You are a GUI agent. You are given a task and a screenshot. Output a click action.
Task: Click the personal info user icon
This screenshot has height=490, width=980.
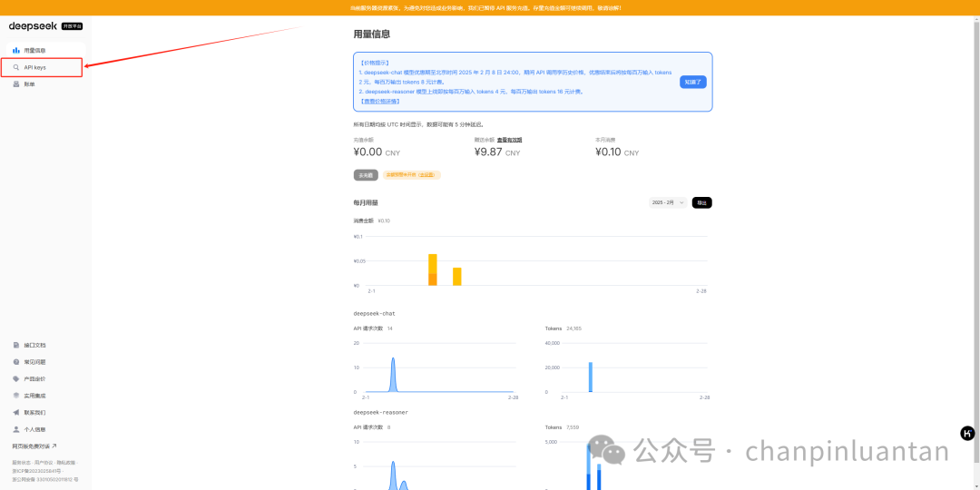coord(16,429)
